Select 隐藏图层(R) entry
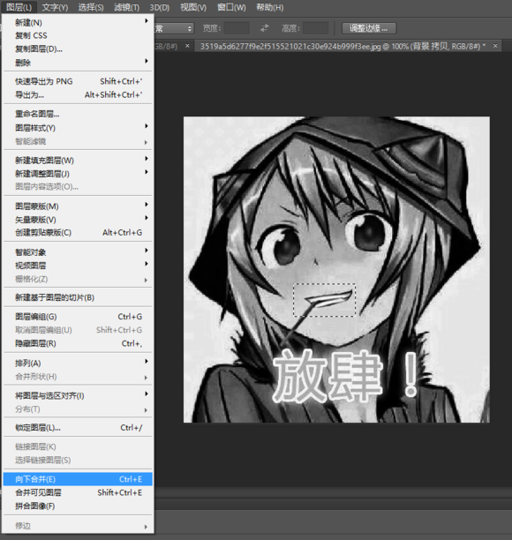The image size is (512, 540). click(78, 343)
